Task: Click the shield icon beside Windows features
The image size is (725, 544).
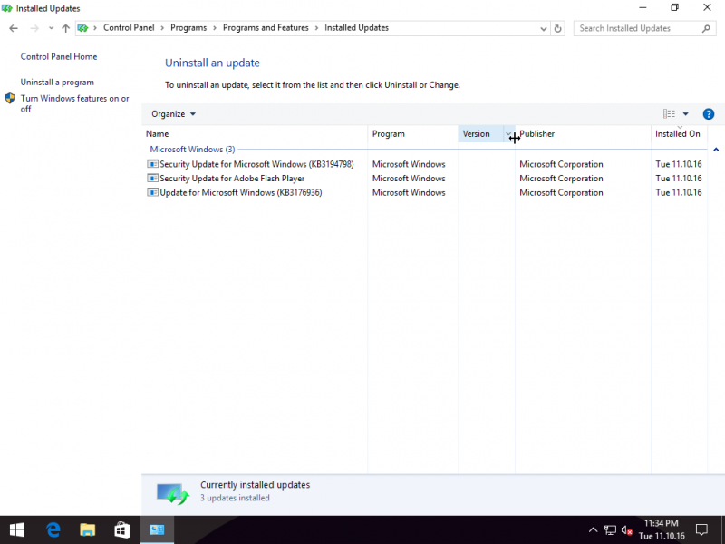Action: pyautogui.click(x=10, y=99)
